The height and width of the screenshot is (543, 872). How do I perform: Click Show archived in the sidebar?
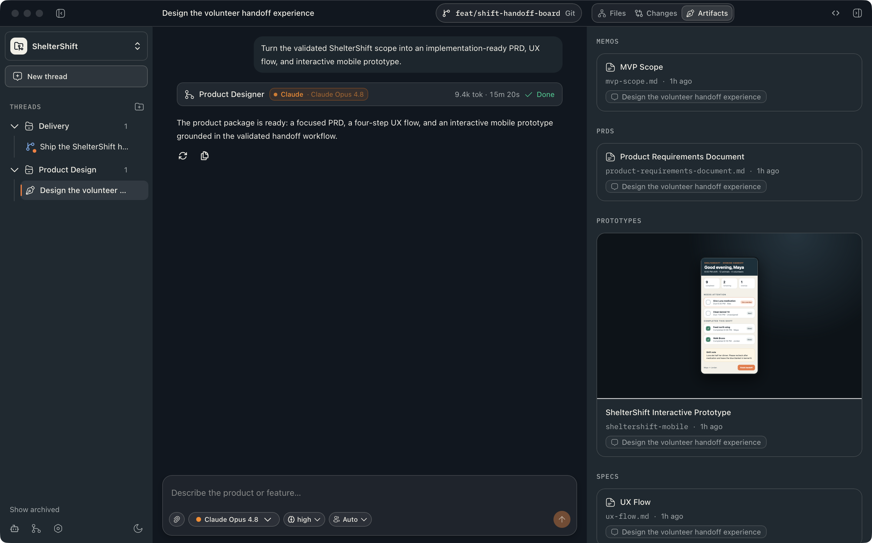(35, 510)
